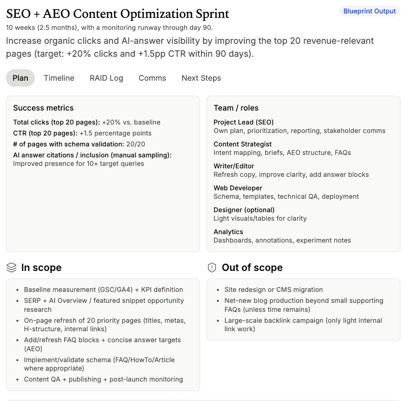Click the Success metrics heading
This screenshot has height=401, width=405.
43,108
